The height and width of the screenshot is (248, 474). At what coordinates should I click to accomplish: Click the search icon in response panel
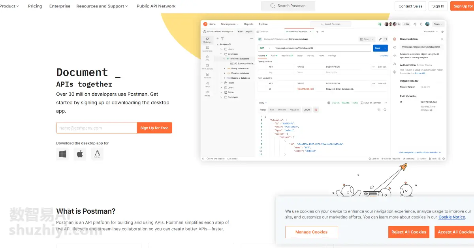385,110
